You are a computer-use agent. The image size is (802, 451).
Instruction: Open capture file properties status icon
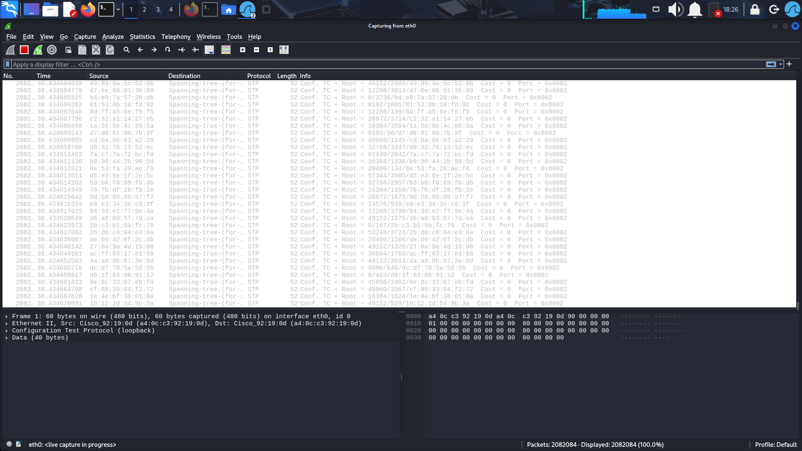tap(18, 444)
